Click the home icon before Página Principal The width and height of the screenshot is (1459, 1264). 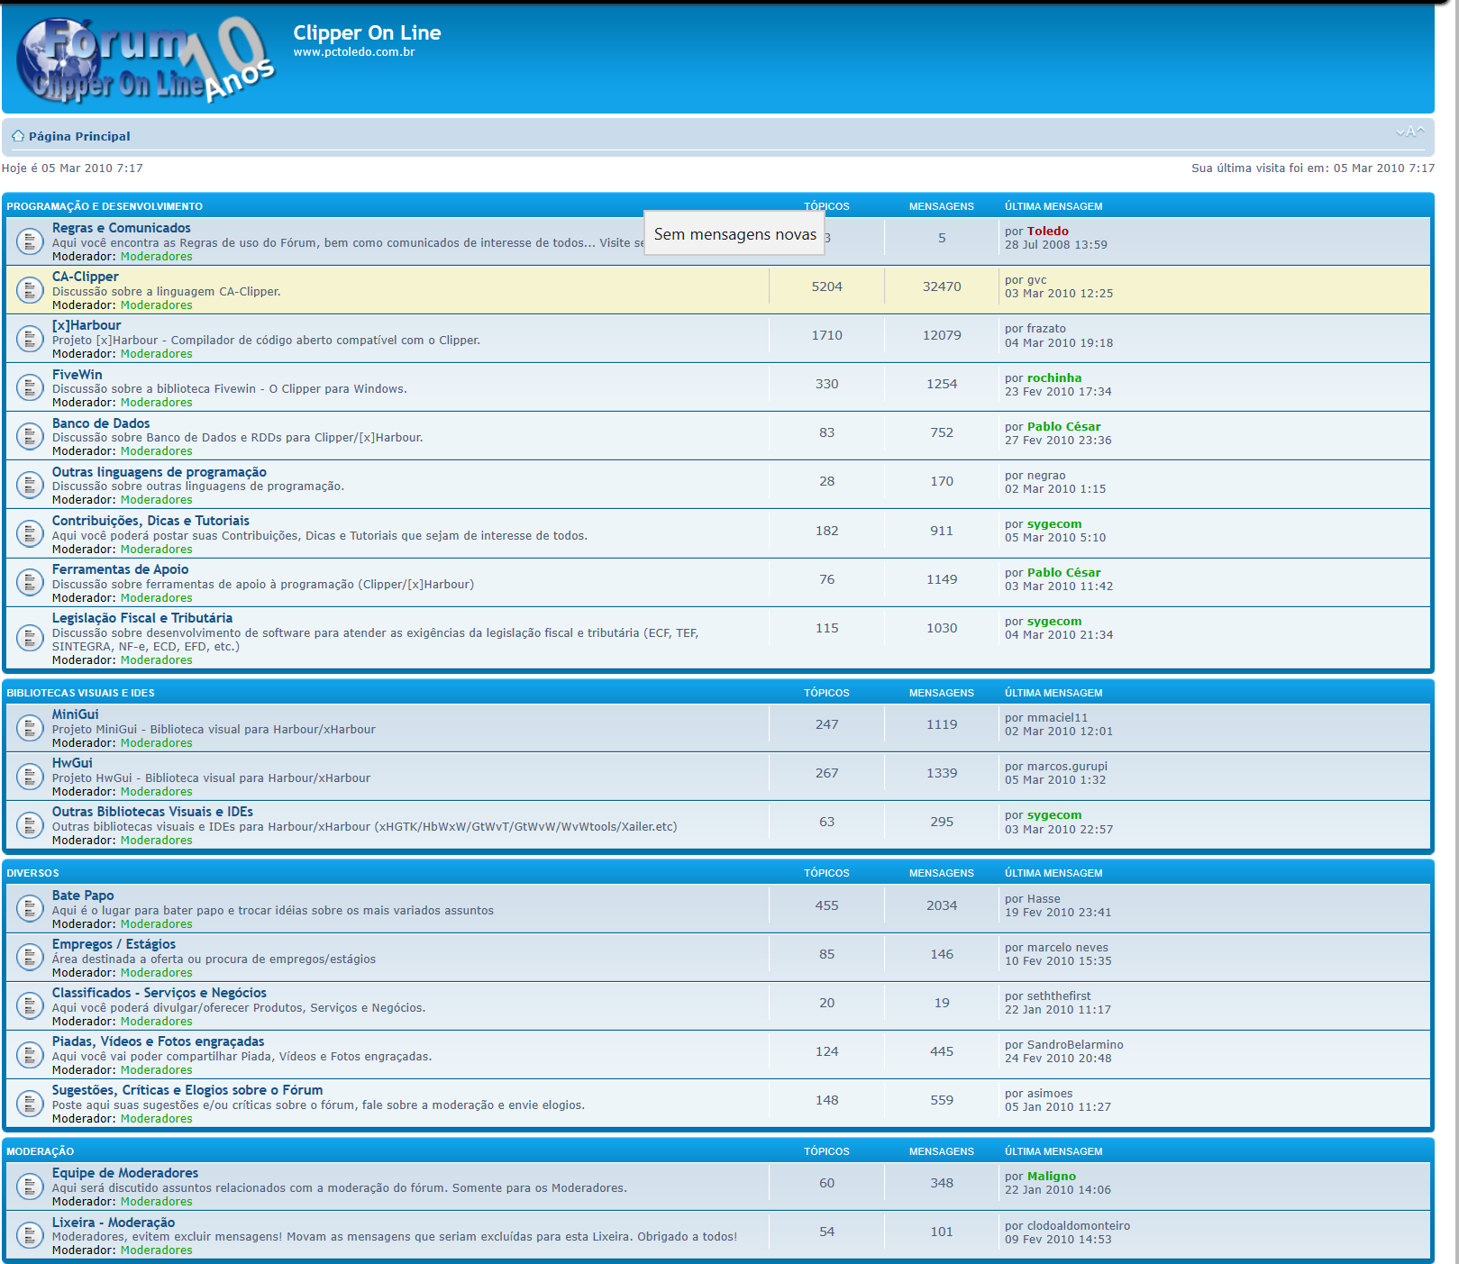[x=17, y=136]
